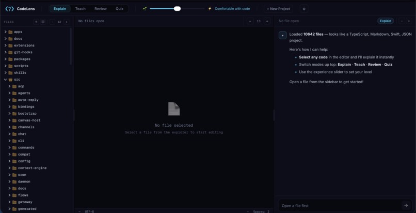
Task: Expand the acp folder chevron
Action: tap(9, 86)
